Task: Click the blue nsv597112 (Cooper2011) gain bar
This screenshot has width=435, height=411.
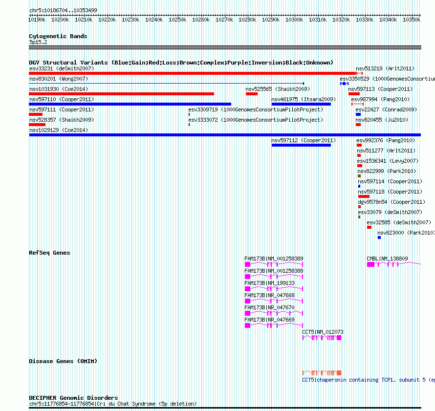Action: pos(301,145)
